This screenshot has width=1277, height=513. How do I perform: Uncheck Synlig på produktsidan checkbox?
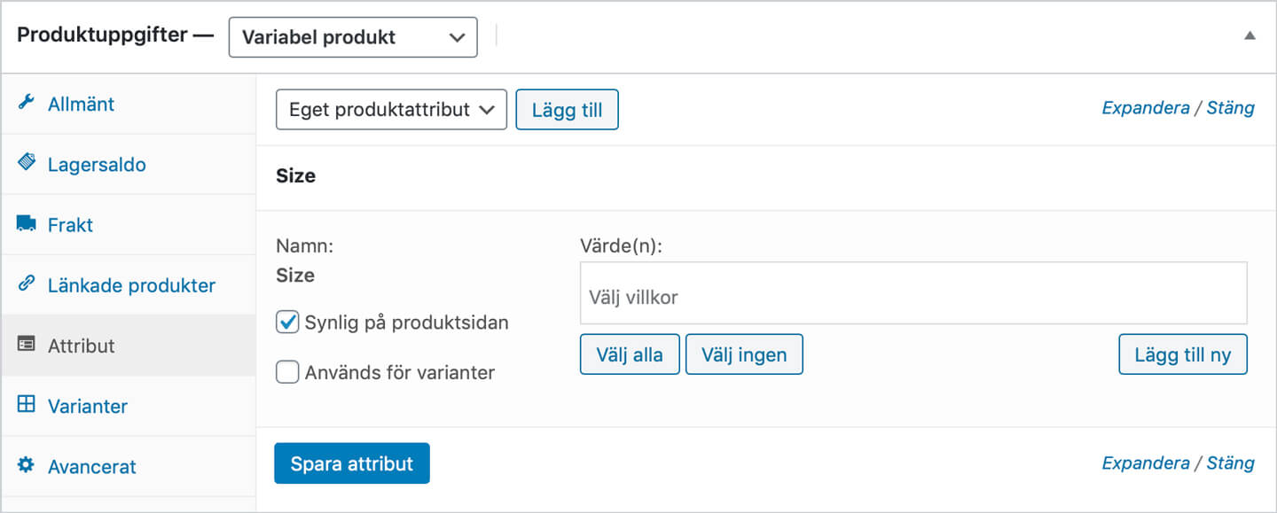(x=287, y=323)
